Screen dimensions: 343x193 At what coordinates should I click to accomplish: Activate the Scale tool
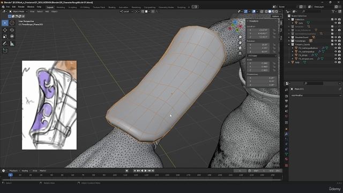pyautogui.click(x=5, y=36)
